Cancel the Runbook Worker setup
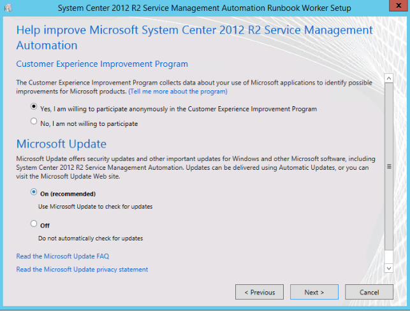Viewport: 410px width, 311px height. click(x=369, y=293)
